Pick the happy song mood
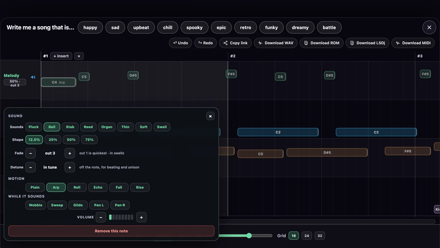Screen dimensions: 440x248 pos(90,28)
